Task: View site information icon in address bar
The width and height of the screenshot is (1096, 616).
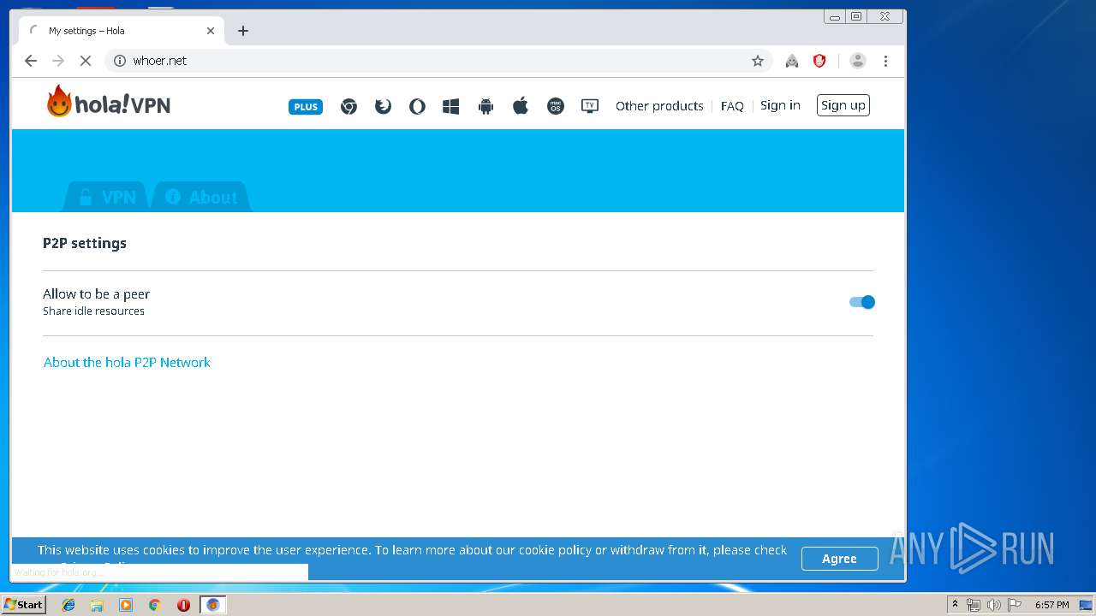Action: tap(120, 61)
